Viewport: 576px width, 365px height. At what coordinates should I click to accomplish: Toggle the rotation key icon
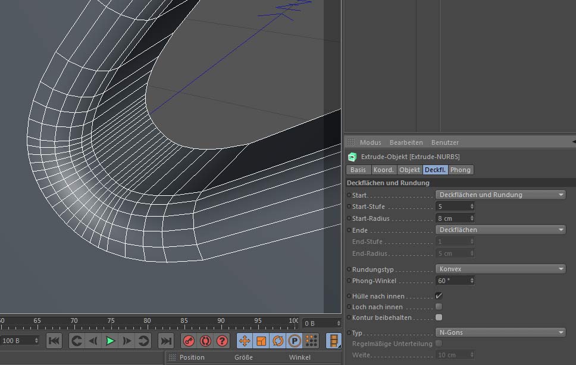[278, 341]
